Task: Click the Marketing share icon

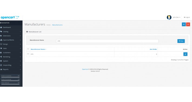Action: [x=1, y=57]
